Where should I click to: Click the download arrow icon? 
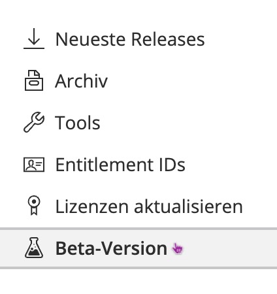[x=34, y=39]
